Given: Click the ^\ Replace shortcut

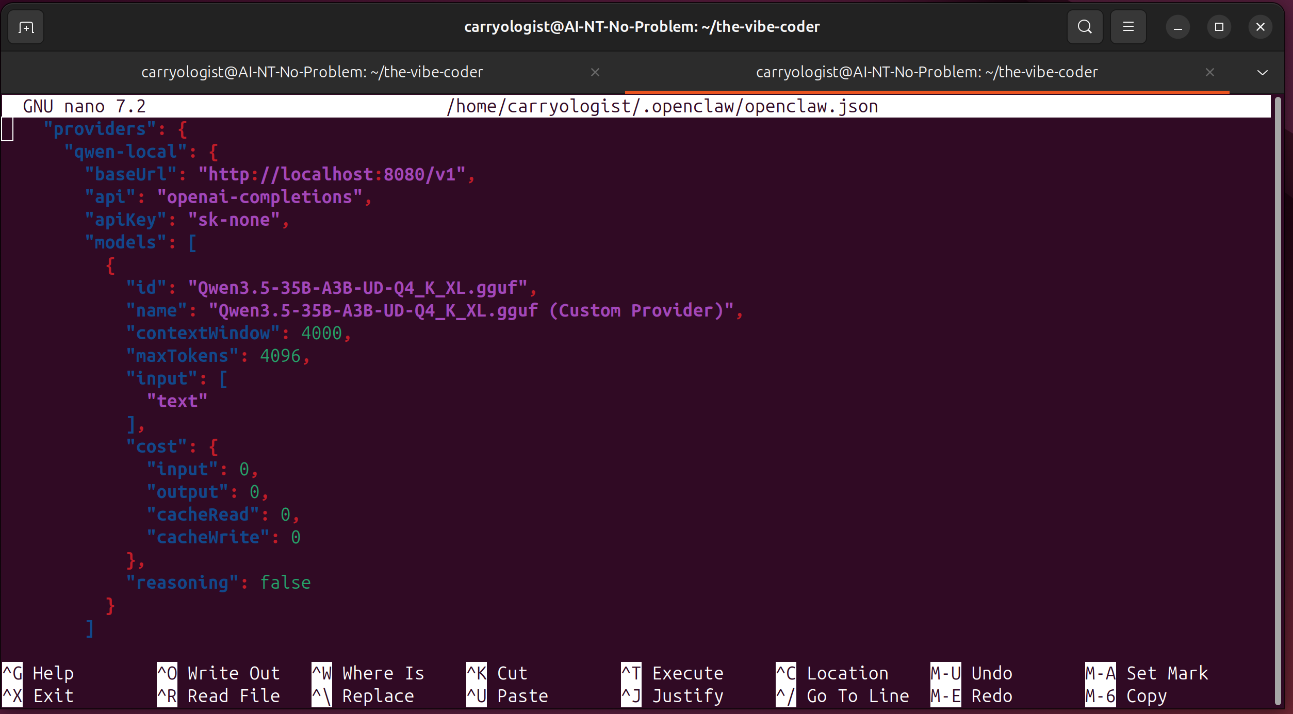Looking at the screenshot, I should 363,695.
